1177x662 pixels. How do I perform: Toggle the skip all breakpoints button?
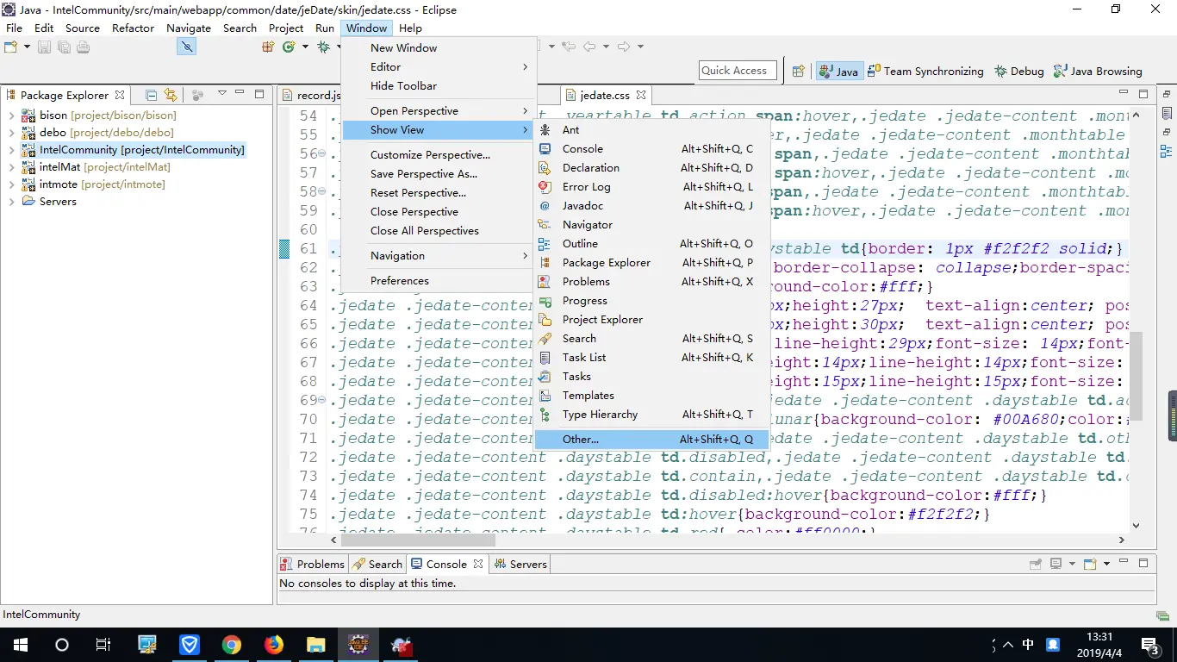point(186,47)
